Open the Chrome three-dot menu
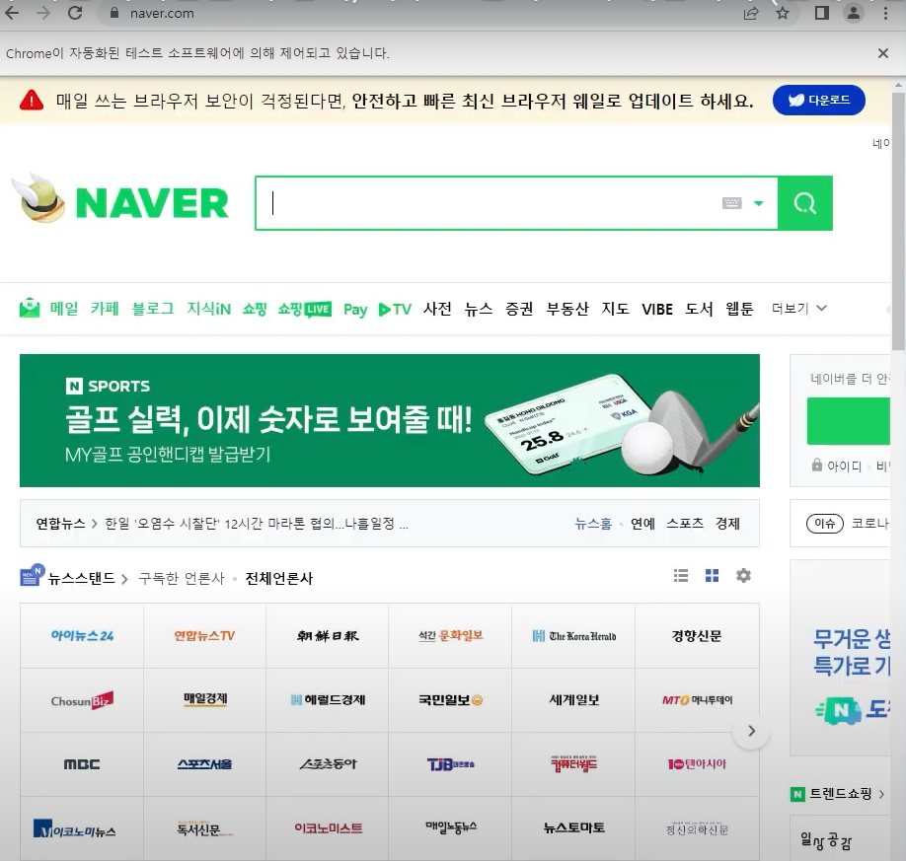Viewport: 906px width, 861px height. pos(885,13)
